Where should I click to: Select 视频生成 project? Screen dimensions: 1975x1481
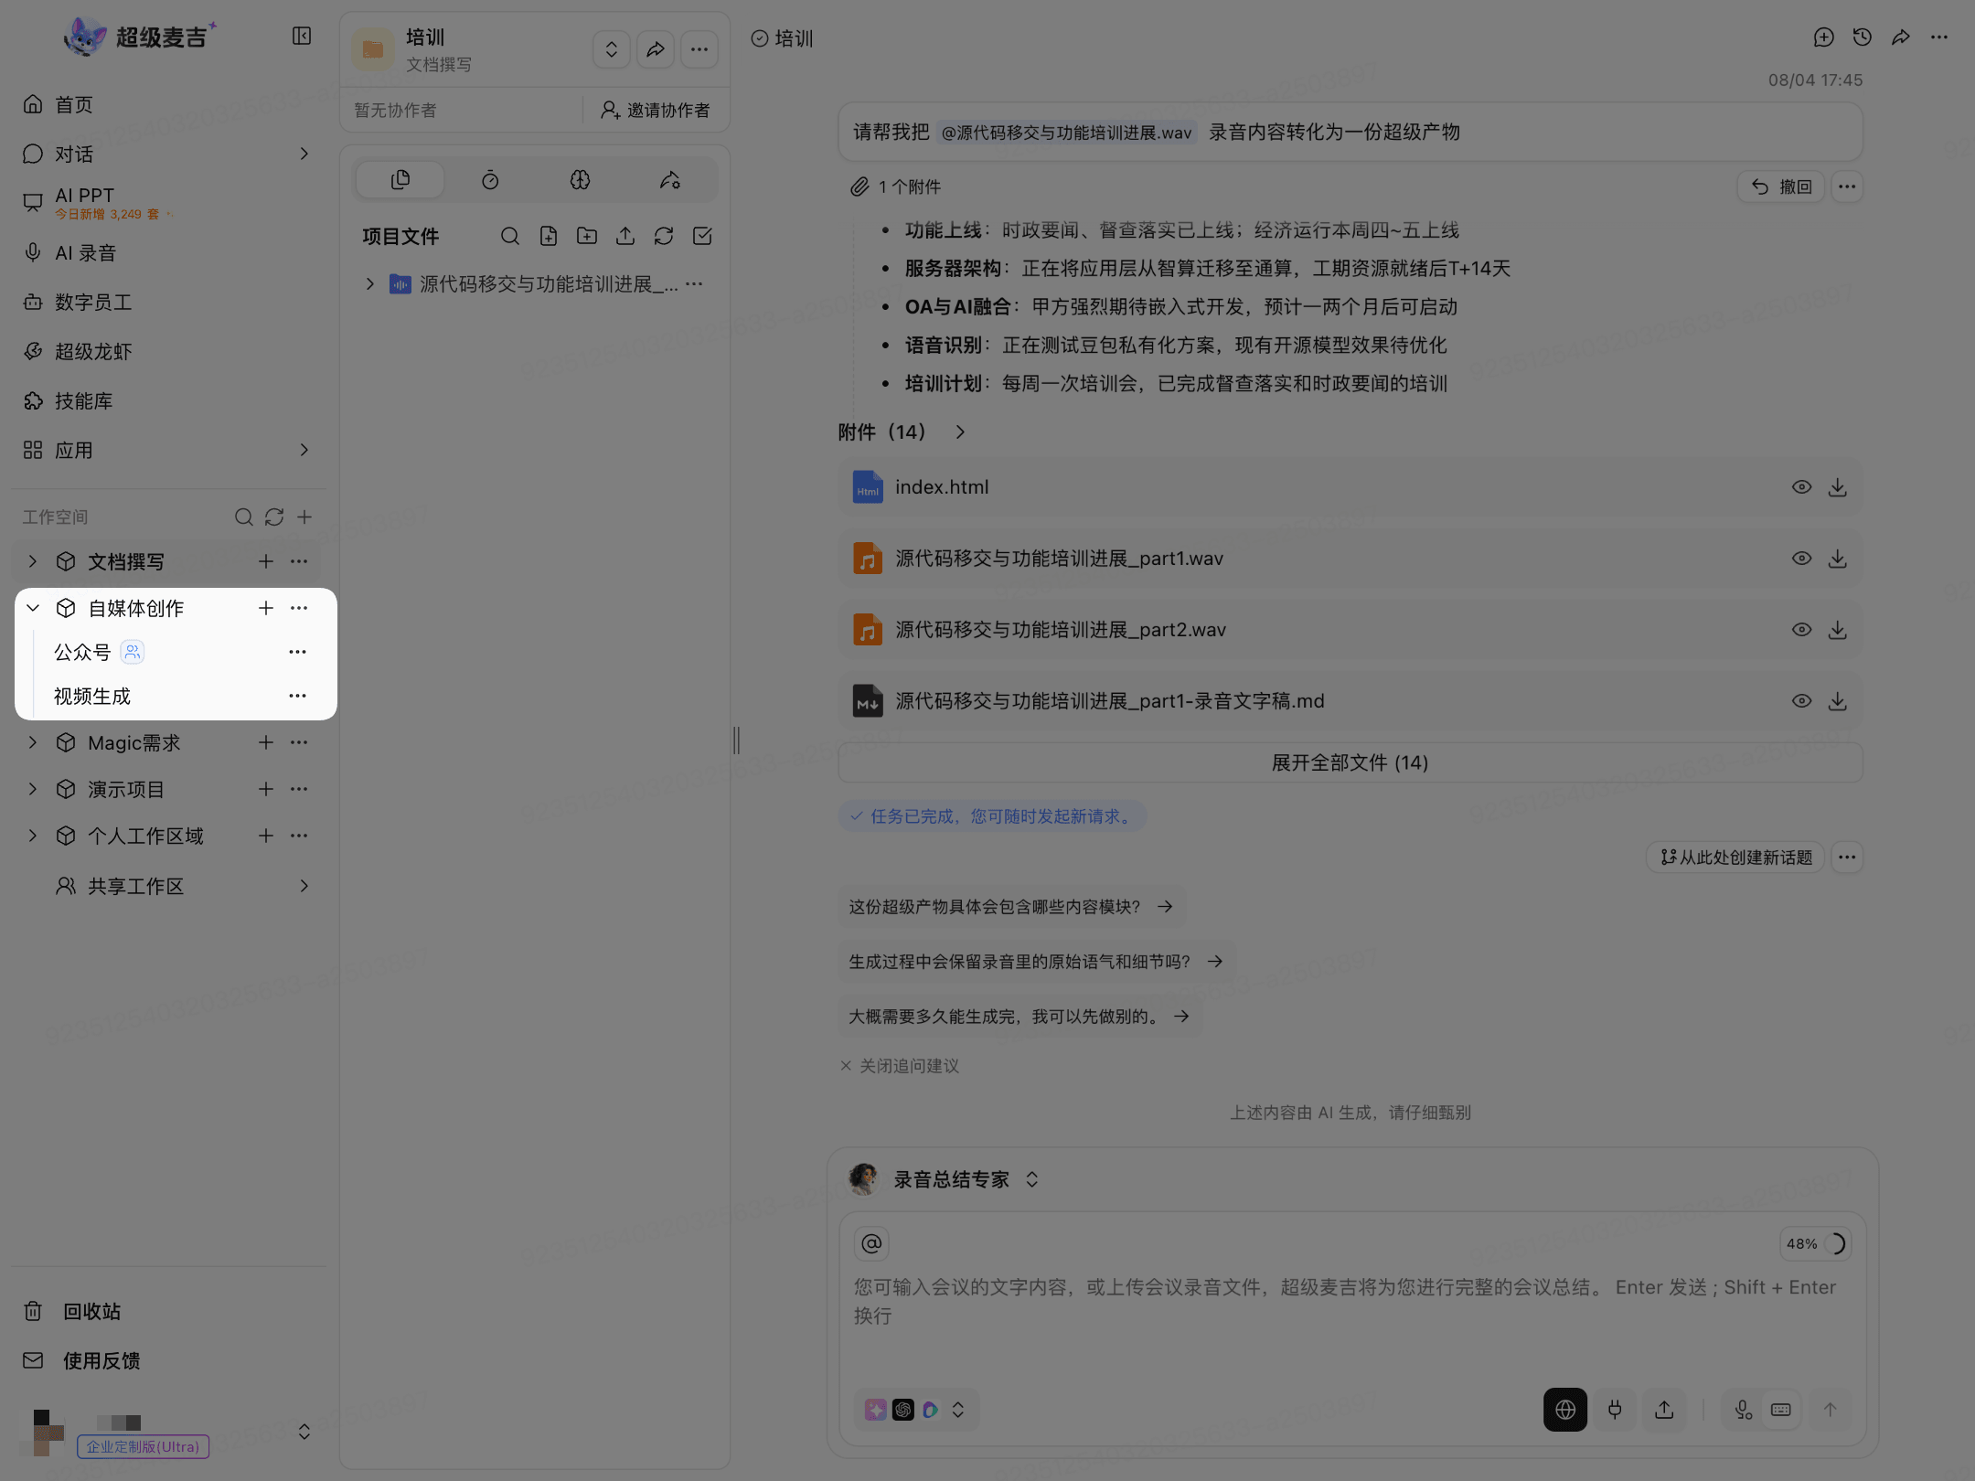point(92,697)
